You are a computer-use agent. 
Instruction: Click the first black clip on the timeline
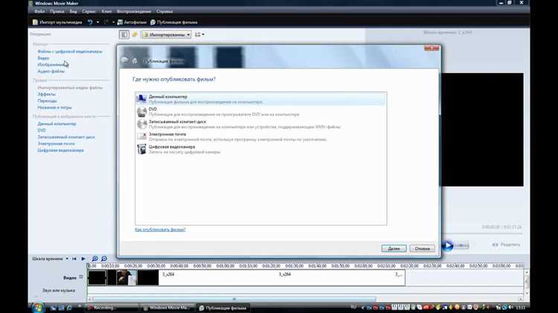click(97, 278)
